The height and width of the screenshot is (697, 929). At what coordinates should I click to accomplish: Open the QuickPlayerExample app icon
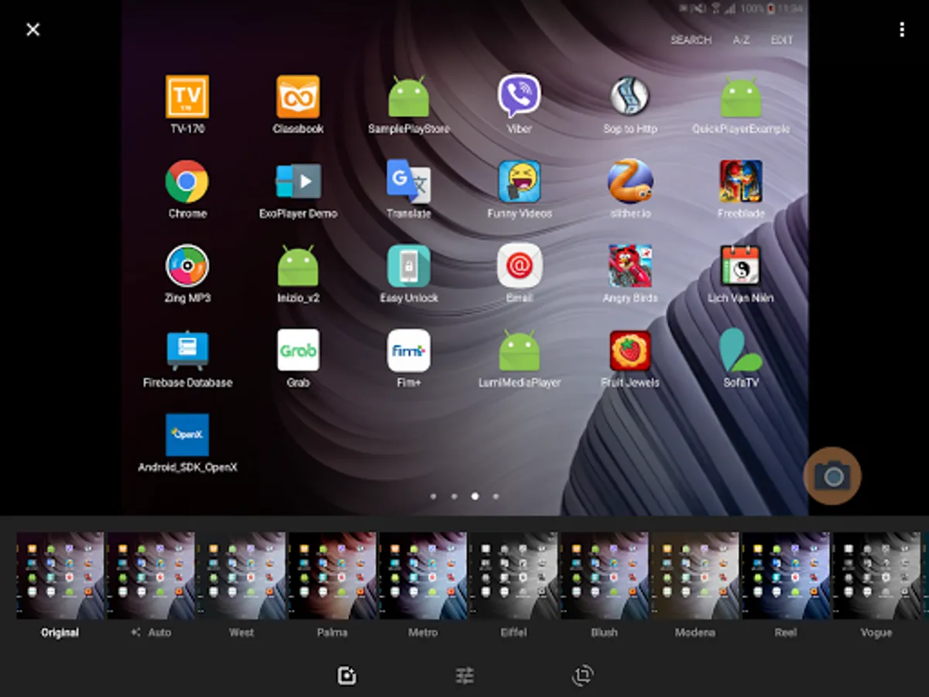[741, 97]
